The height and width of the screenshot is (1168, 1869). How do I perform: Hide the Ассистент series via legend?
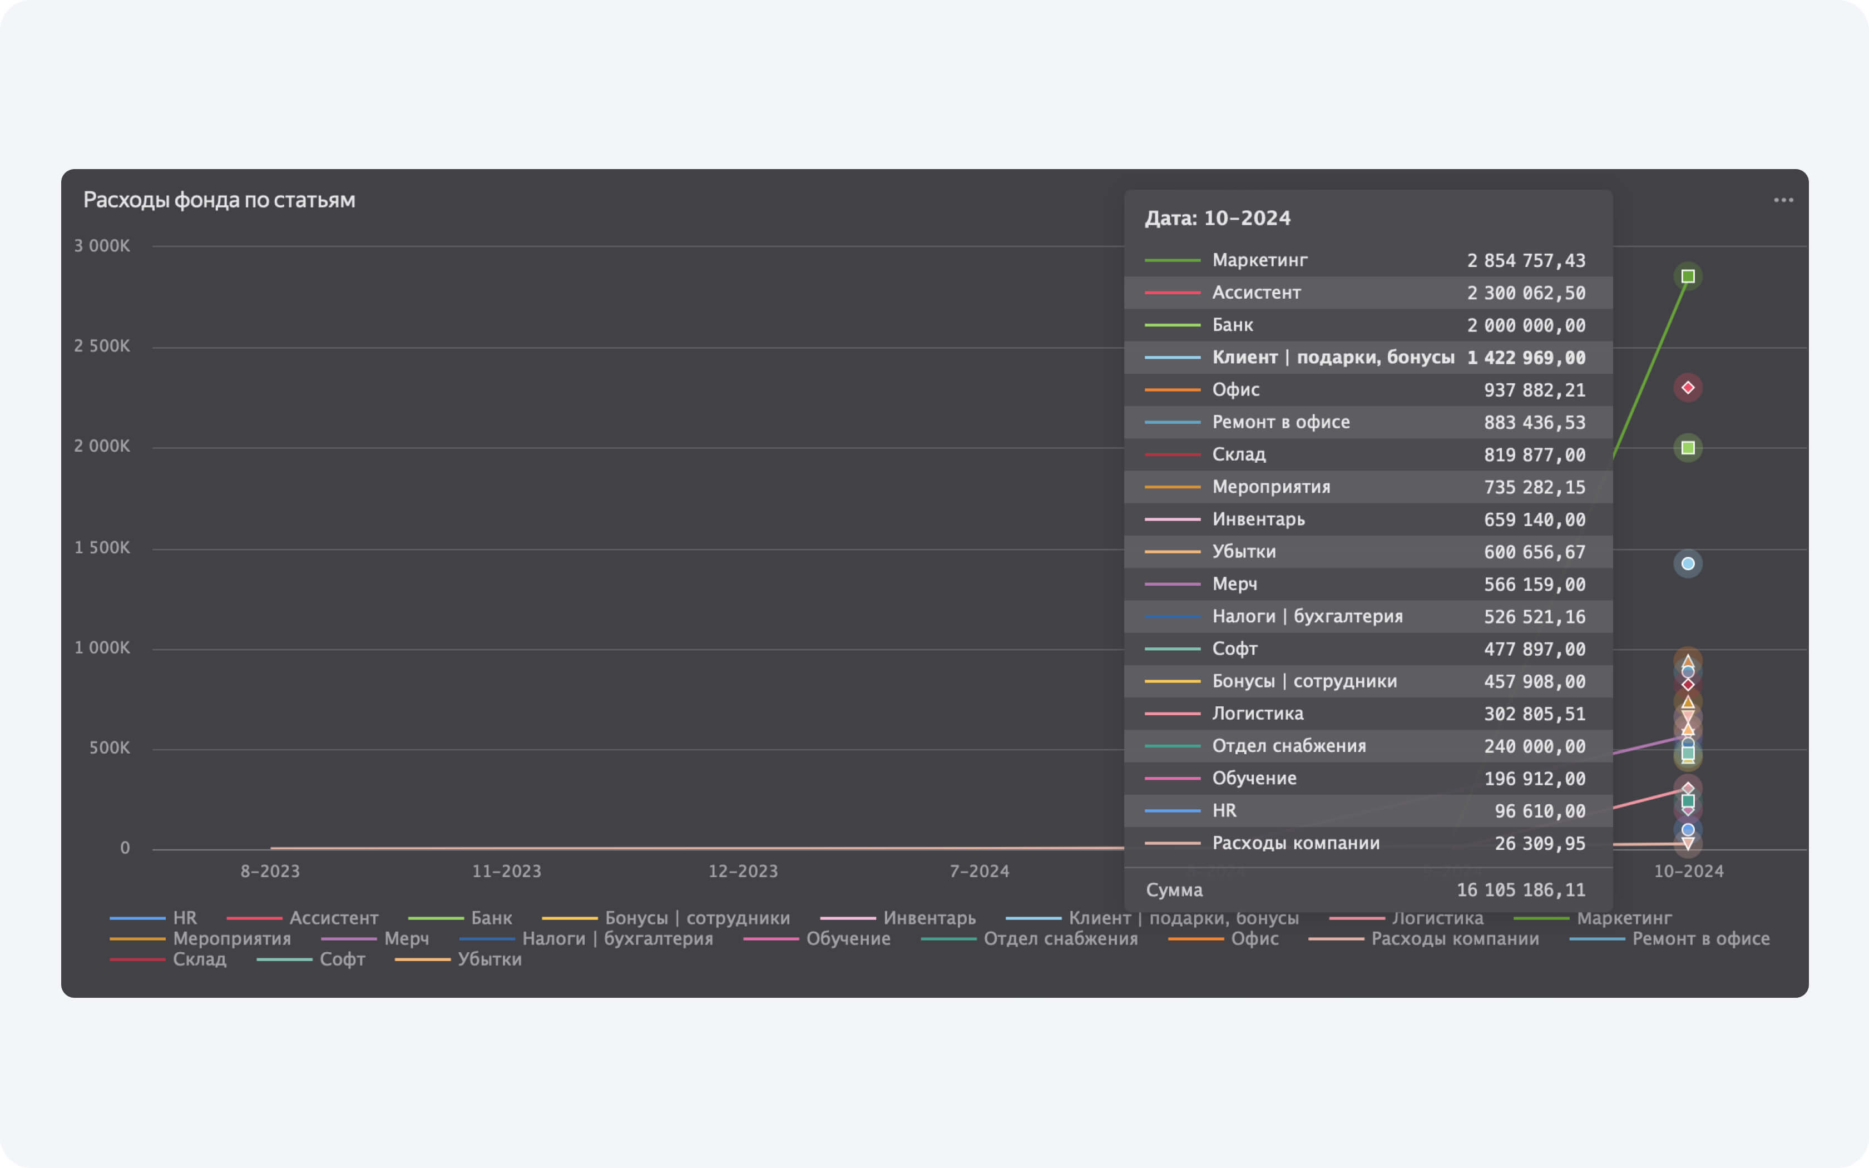pos(334,918)
